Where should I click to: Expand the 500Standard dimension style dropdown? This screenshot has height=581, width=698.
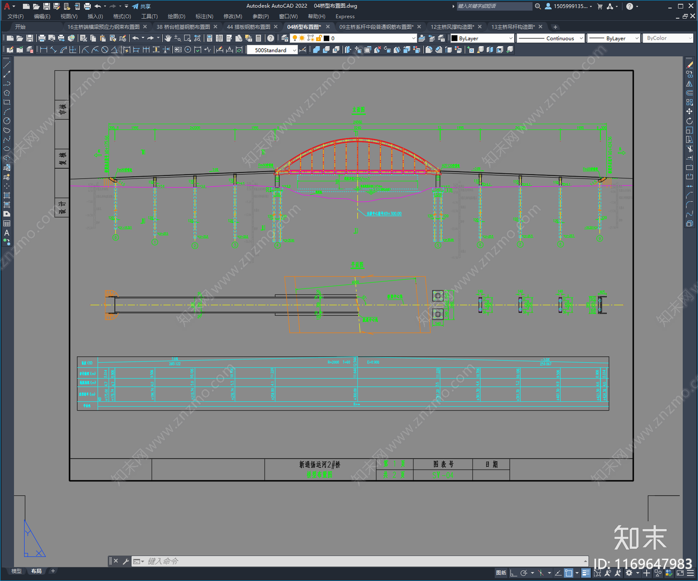click(272, 50)
